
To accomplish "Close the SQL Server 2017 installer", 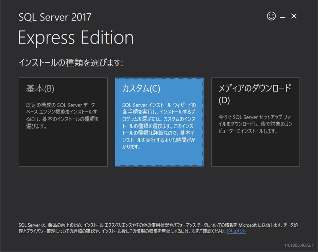I will [x=294, y=16].
